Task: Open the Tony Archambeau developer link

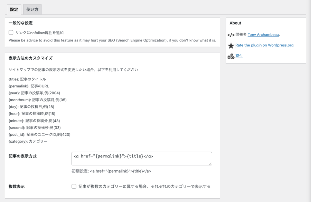Action: (263, 35)
